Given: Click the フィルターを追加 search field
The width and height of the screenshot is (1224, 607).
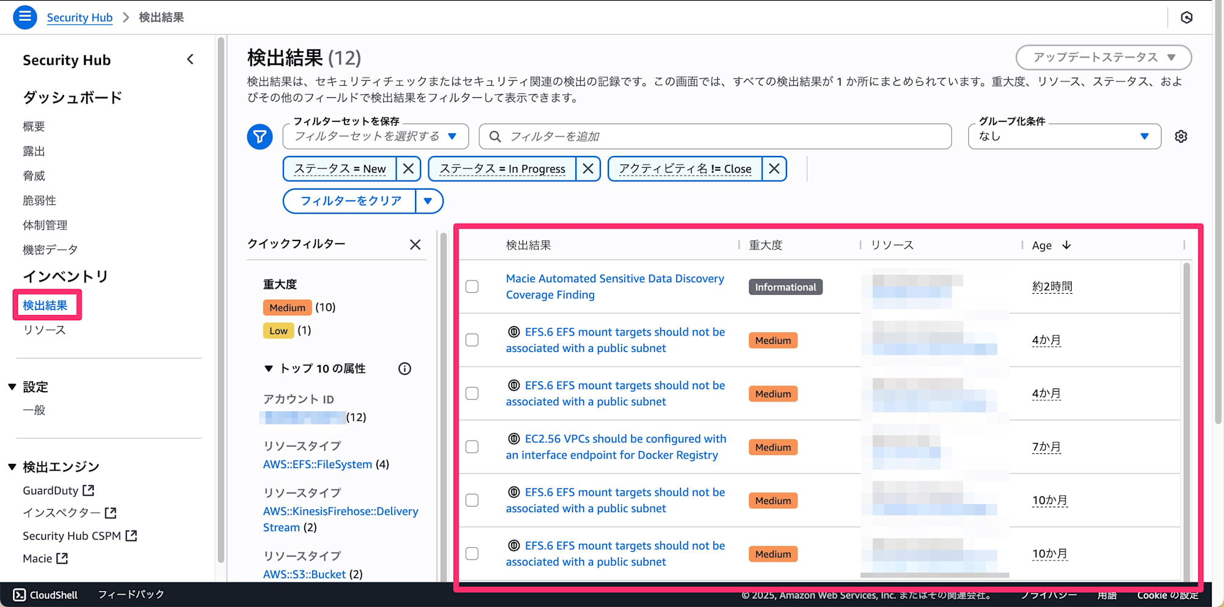Looking at the screenshot, I should [715, 136].
